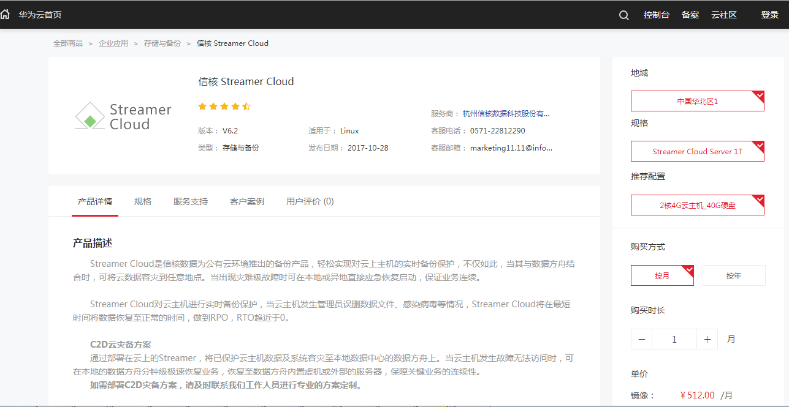Viewport: 789px width, 407px height.
Task: Go to 全部商品 breadcrumb
Action: click(68, 43)
